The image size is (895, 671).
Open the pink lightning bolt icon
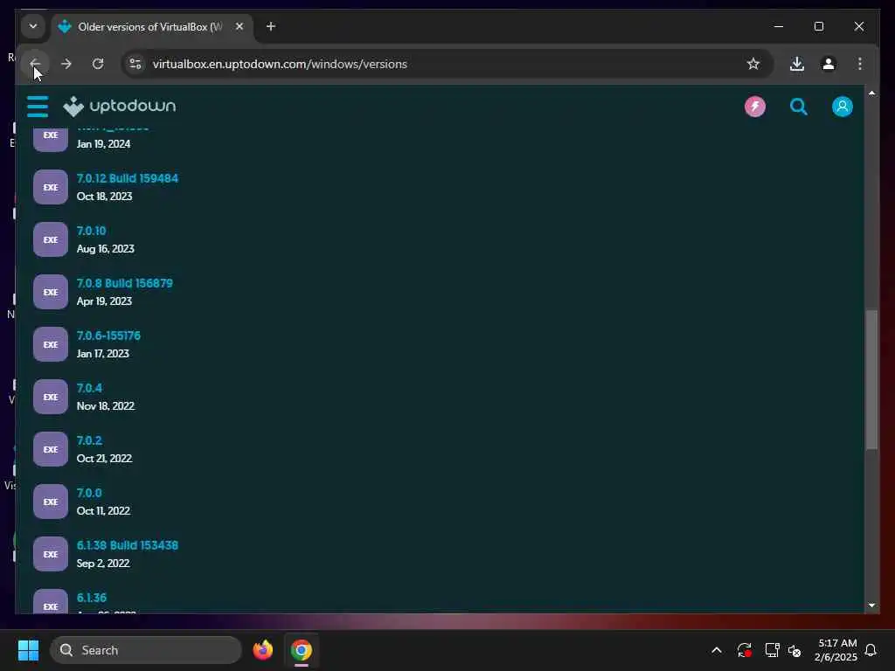click(x=754, y=107)
